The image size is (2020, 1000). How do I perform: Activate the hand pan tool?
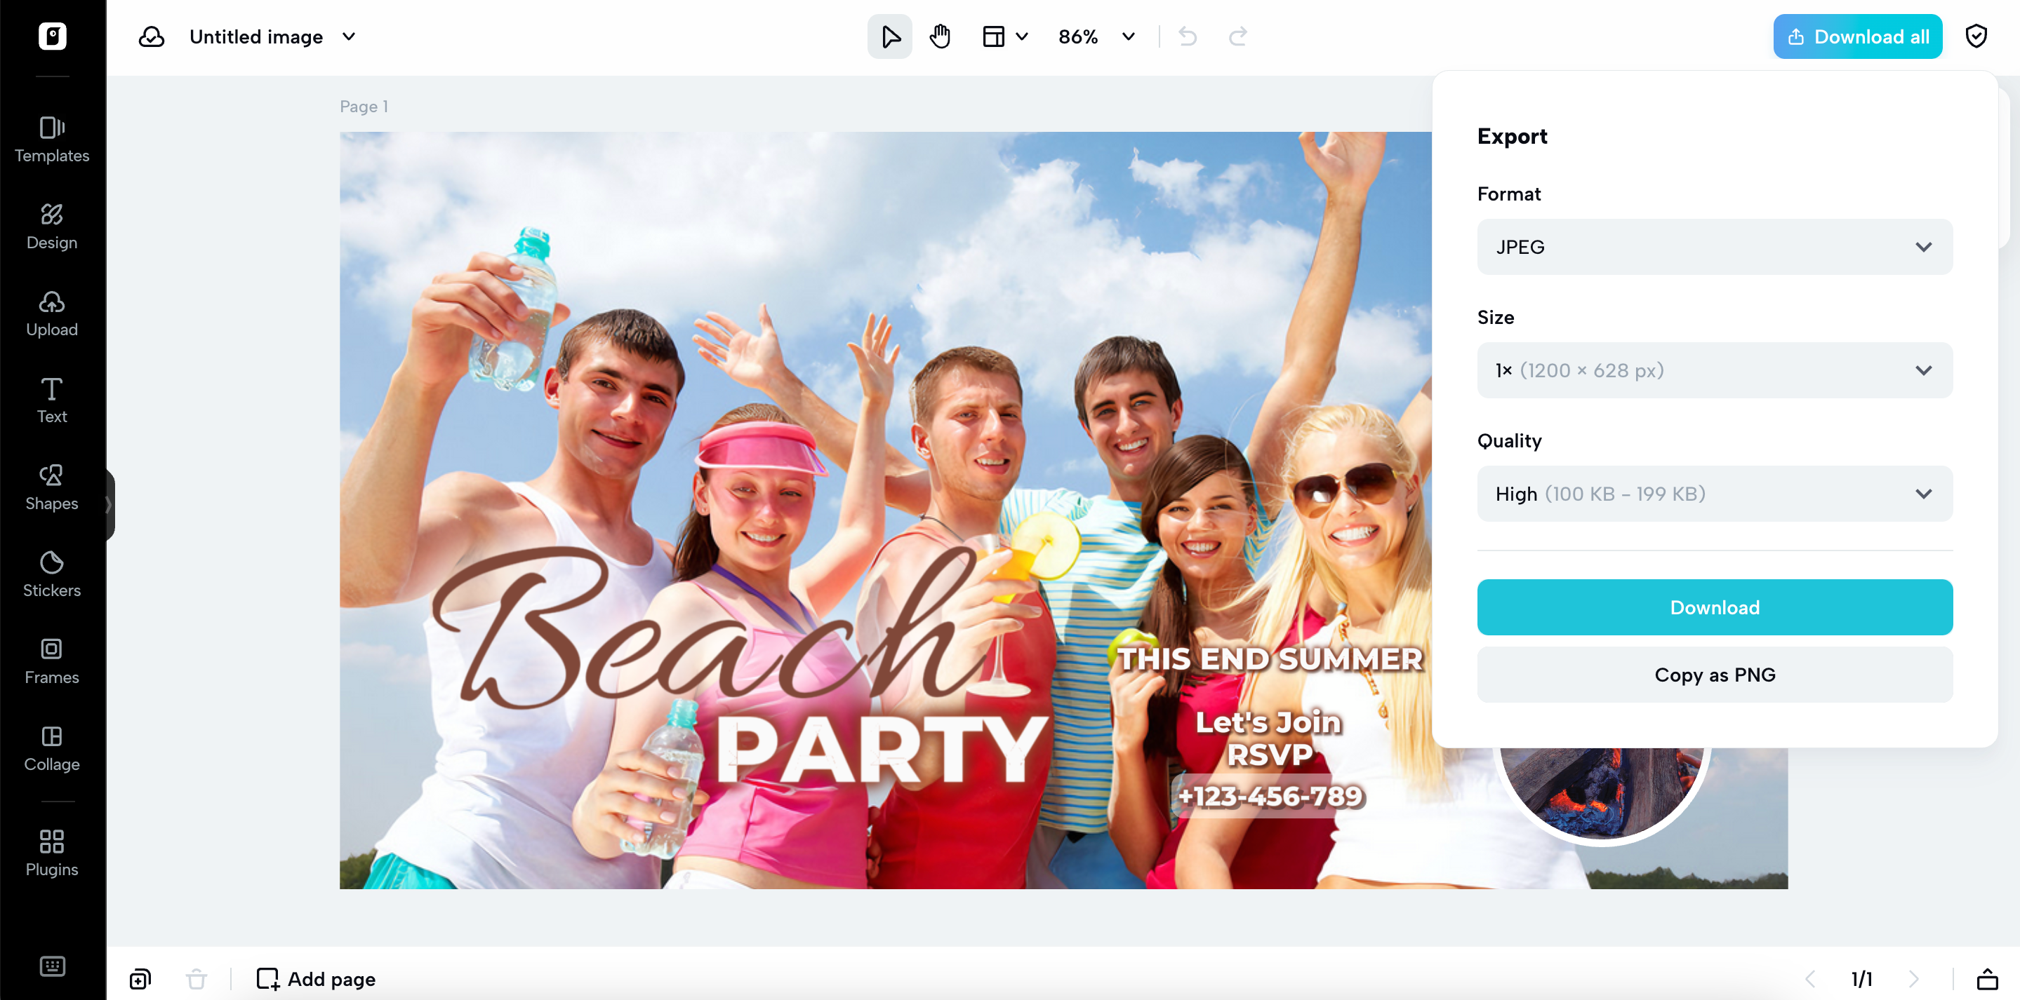click(939, 37)
